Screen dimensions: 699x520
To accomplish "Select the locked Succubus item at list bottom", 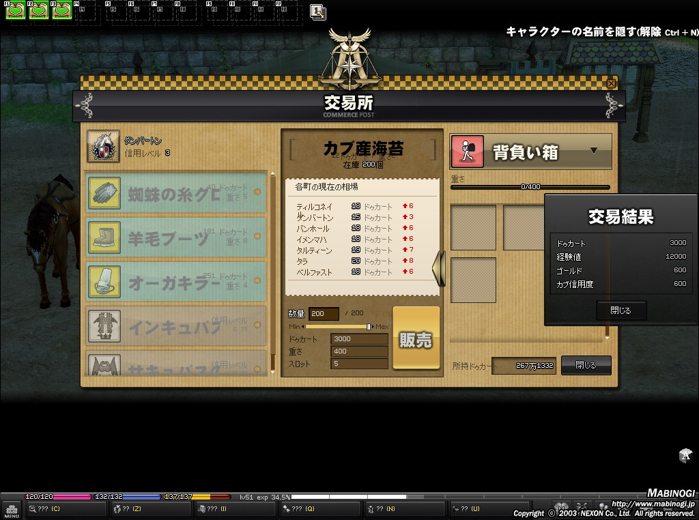I will (x=176, y=364).
